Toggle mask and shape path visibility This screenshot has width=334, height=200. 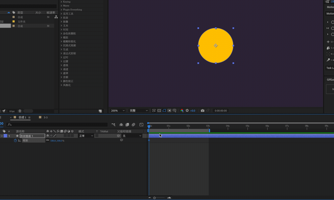[x=164, y=111]
